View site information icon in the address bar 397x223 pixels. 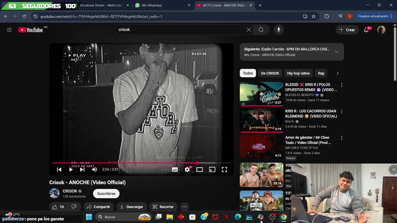(x=35, y=16)
